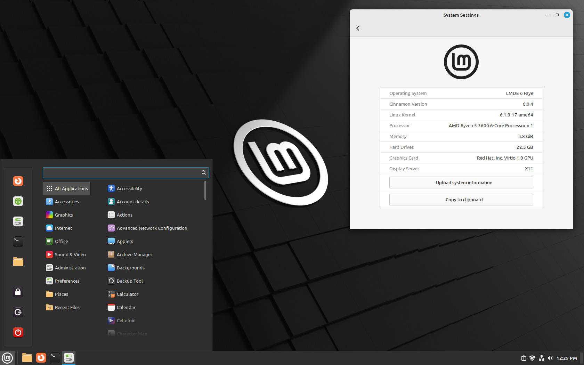Image resolution: width=584 pixels, height=365 pixels.
Task: Click the Linux Mint logo in System Settings
Action: pos(461,62)
